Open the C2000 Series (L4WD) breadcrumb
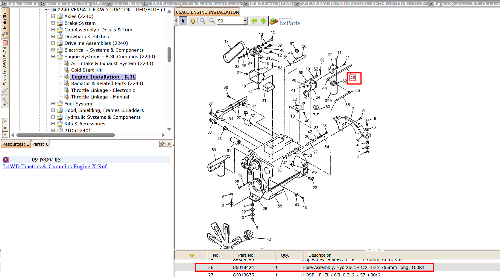This screenshot has height=277, width=500. tap(271, 3)
